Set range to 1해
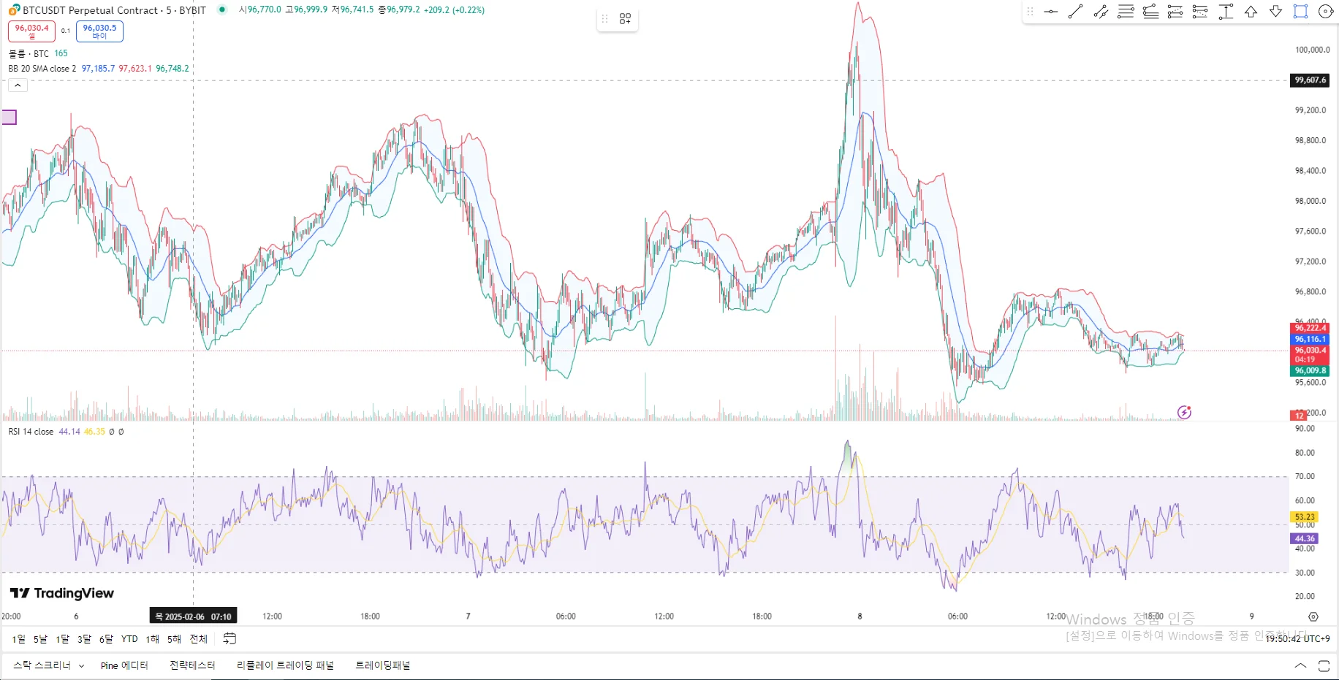This screenshot has height=680, width=1339. (152, 639)
